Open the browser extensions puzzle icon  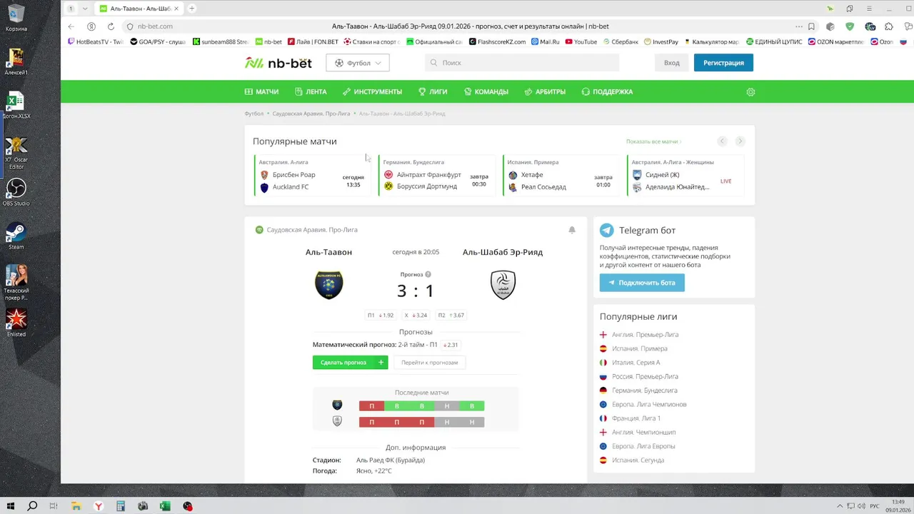coord(888,26)
